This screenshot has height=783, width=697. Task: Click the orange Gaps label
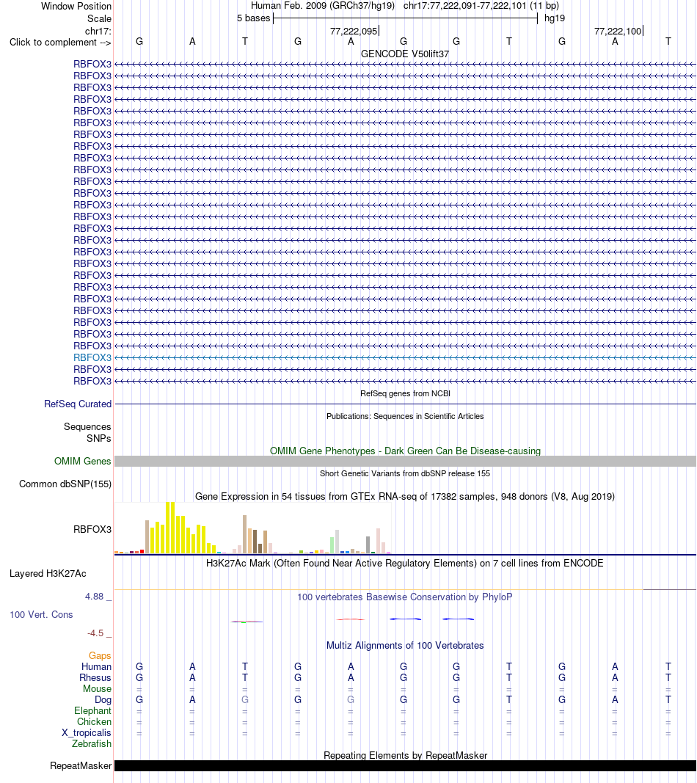pyautogui.click(x=100, y=655)
